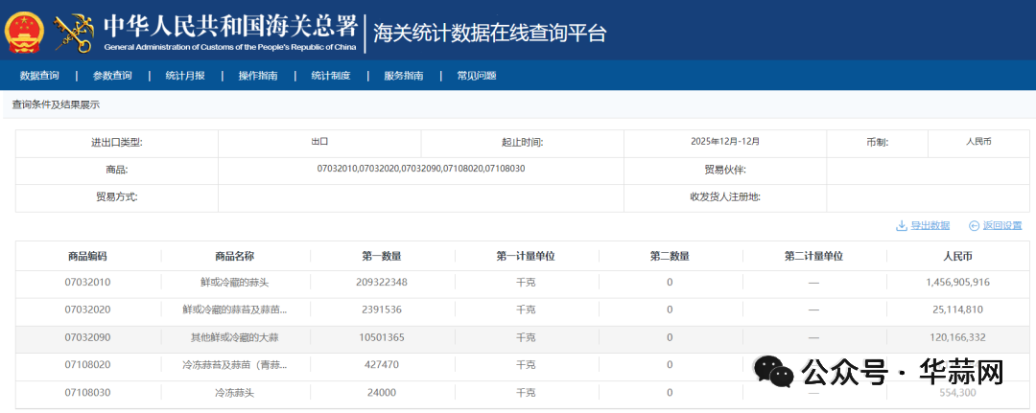The height and width of the screenshot is (413, 1036).
Task: Click the export data download icon
Action: tap(901, 226)
